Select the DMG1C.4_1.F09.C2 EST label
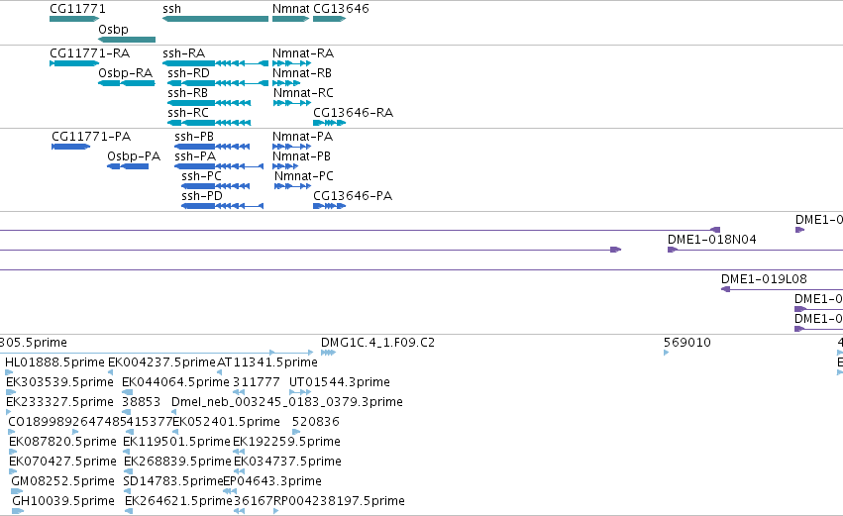The width and height of the screenshot is (843, 516). click(378, 343)
